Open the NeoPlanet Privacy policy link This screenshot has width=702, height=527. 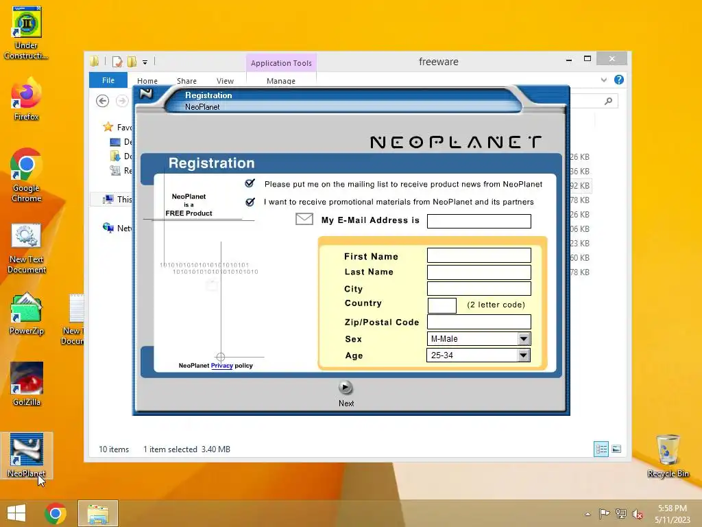[221, 366]
